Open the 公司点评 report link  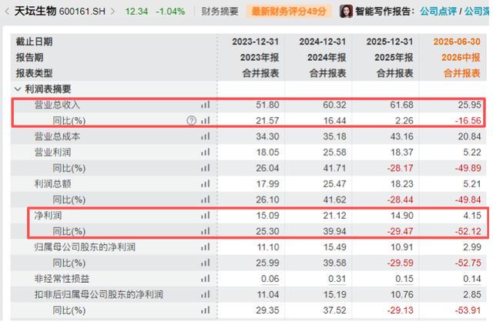(438, 12)
